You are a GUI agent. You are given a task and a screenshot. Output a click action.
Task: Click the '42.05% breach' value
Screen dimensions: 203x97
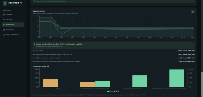click(183, 51)
